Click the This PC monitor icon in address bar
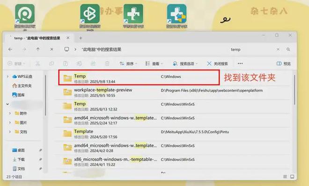The width and height of the screenshot is (309, 186). pos(67,49)
